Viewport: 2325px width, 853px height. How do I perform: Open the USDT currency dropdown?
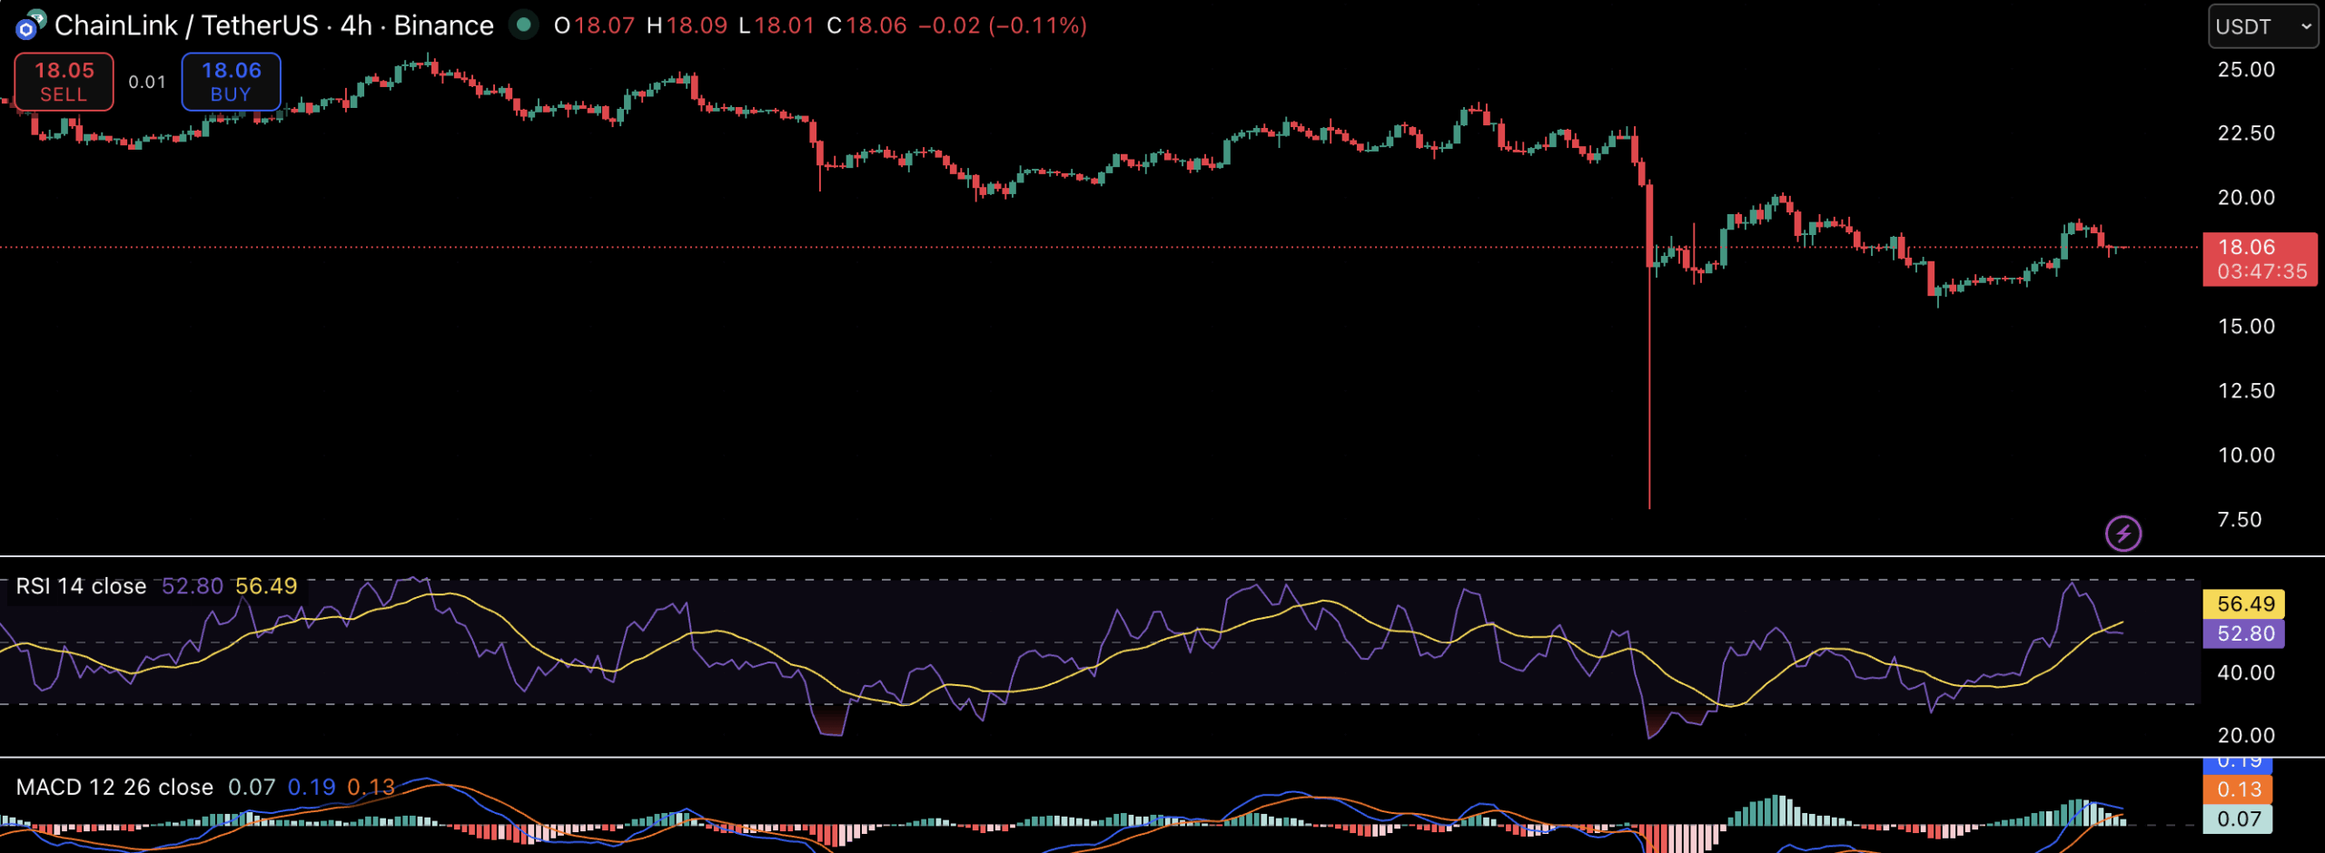[x=2262, y=26]
